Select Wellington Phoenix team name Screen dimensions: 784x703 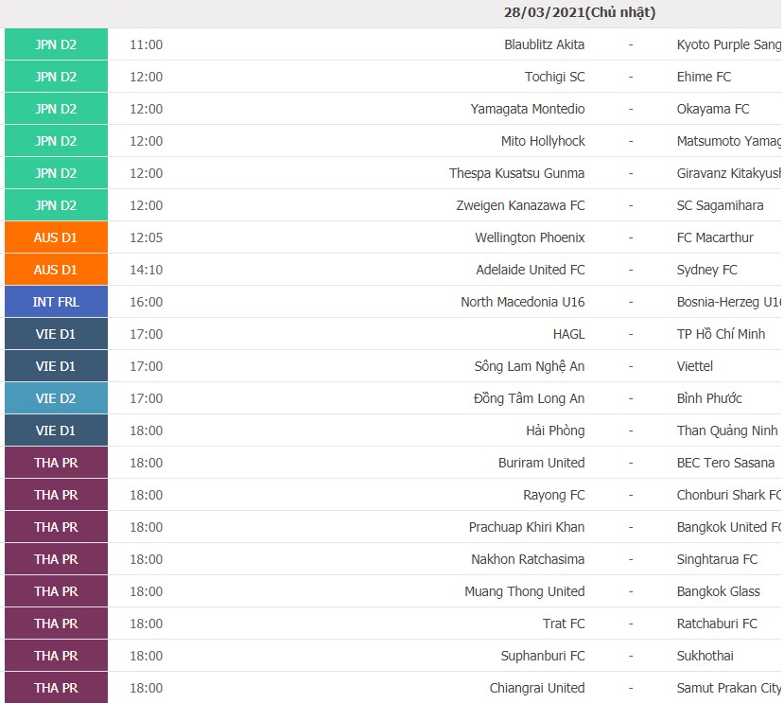tap(530, 237)
